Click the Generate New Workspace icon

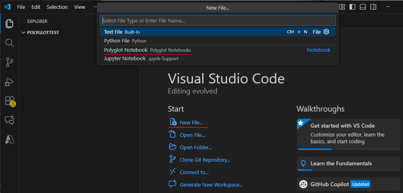tap(172, 184)
